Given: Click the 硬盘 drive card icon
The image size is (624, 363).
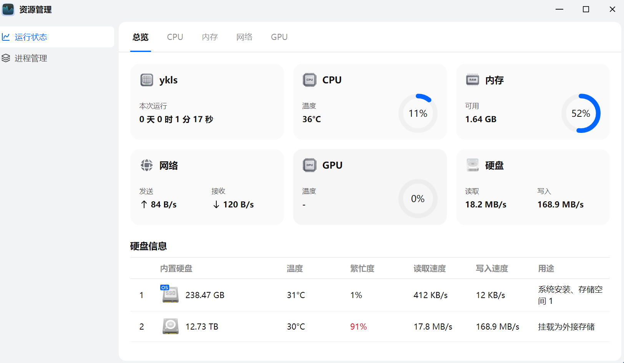Looking at the screenshot, I should point(473,165).
